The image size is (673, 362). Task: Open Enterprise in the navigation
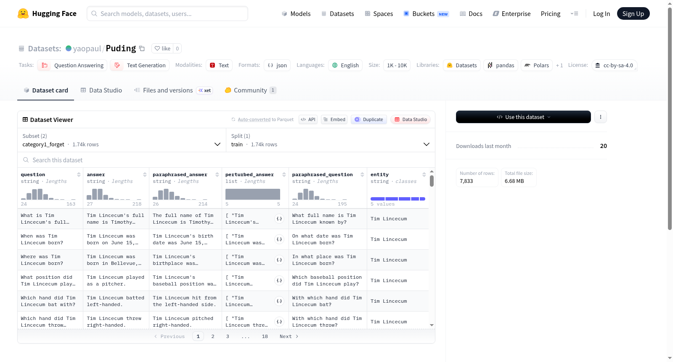pyautogui.click(x=512, y=13)
